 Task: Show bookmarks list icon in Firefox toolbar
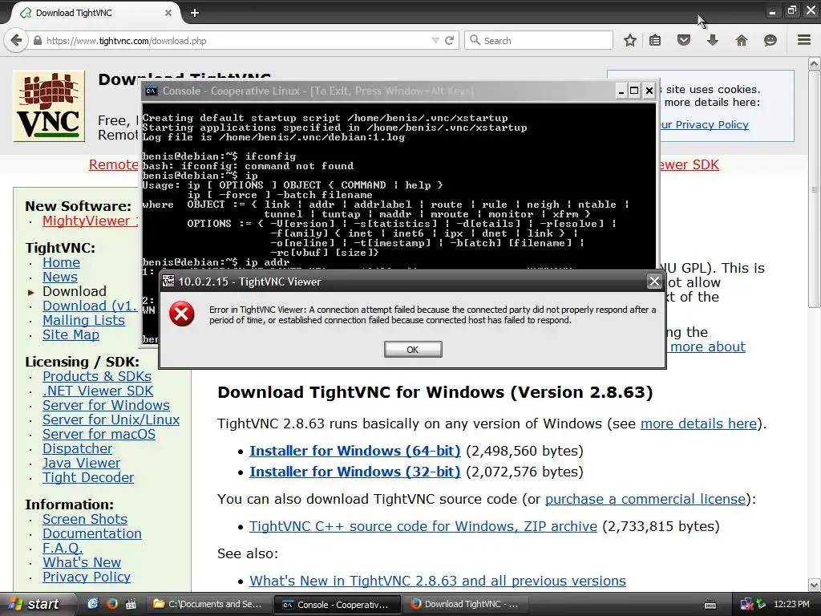655,40
